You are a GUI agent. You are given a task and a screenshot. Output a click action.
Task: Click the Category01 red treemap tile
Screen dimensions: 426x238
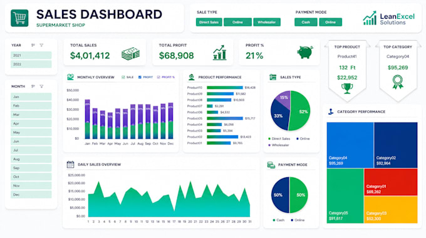(391, 182)
